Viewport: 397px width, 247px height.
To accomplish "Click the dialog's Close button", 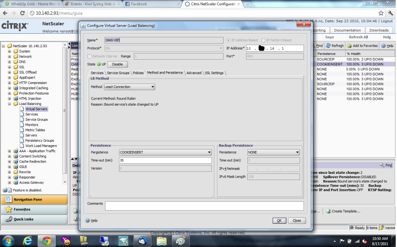I will tap(297, 220).
